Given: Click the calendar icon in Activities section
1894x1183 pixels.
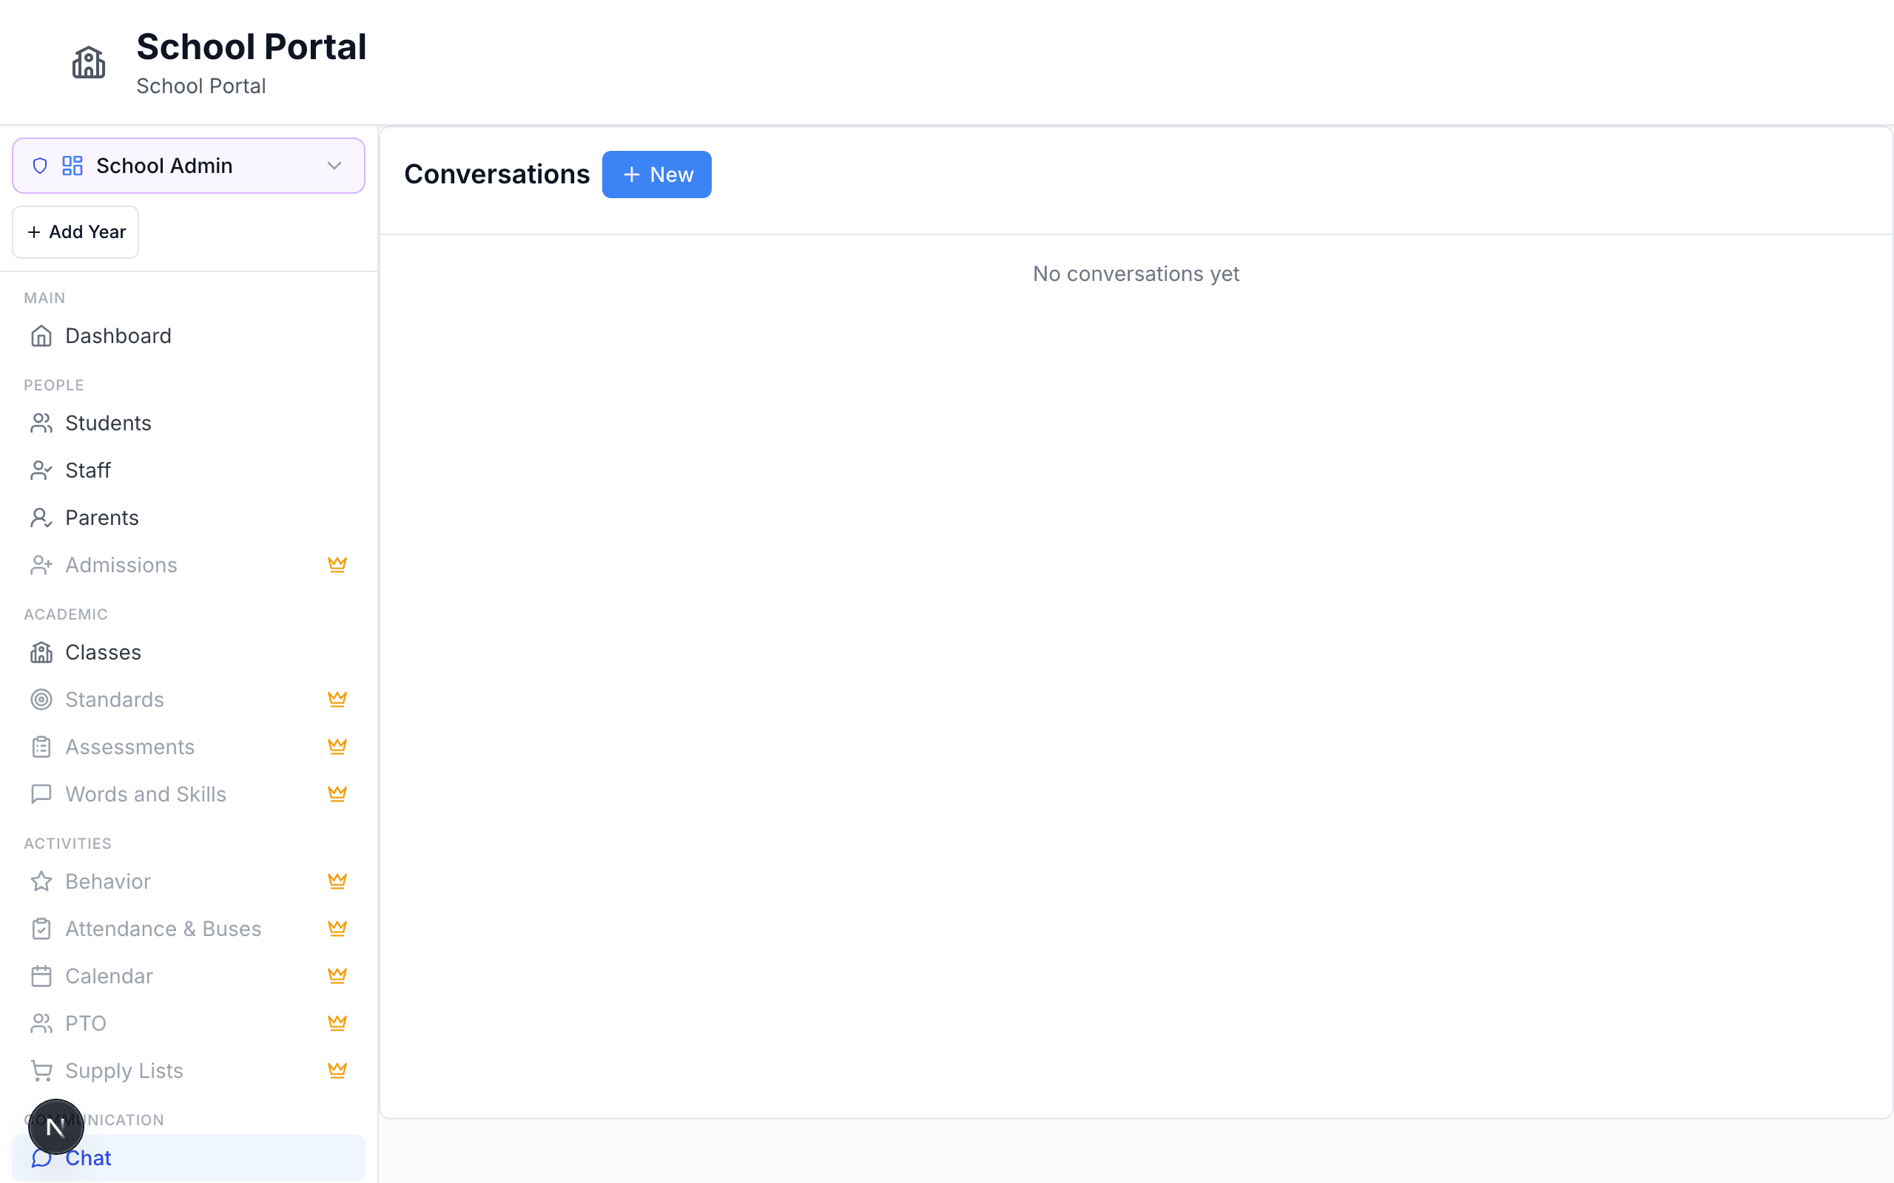Looking at the screenshot, I should [x=41, y=976].
